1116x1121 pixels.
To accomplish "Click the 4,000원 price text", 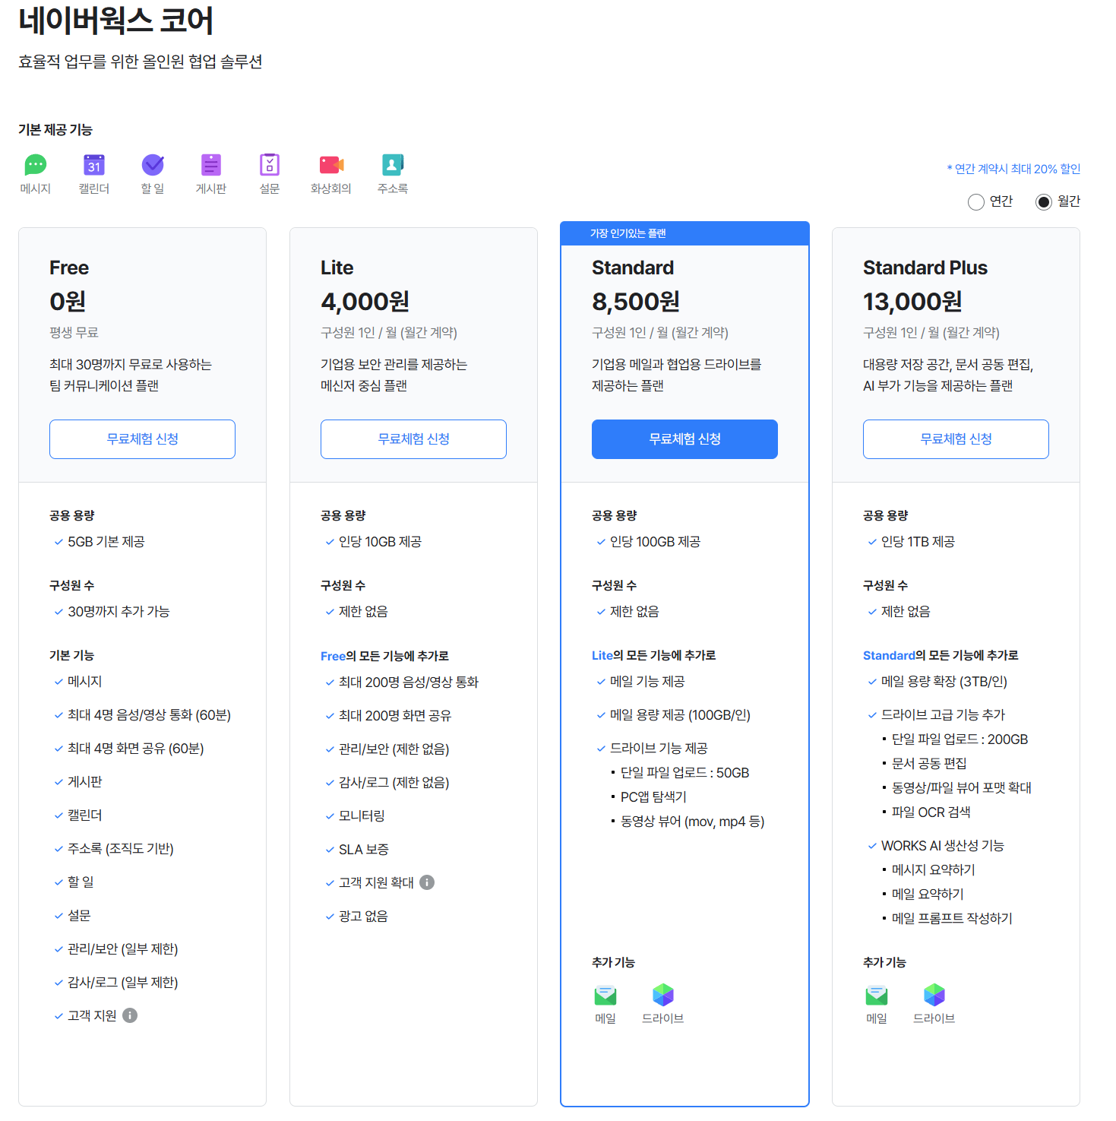I will pos(365,302).
